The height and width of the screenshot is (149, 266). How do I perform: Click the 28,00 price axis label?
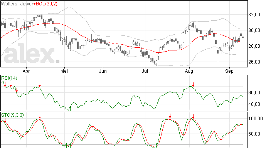coord(254,46)
